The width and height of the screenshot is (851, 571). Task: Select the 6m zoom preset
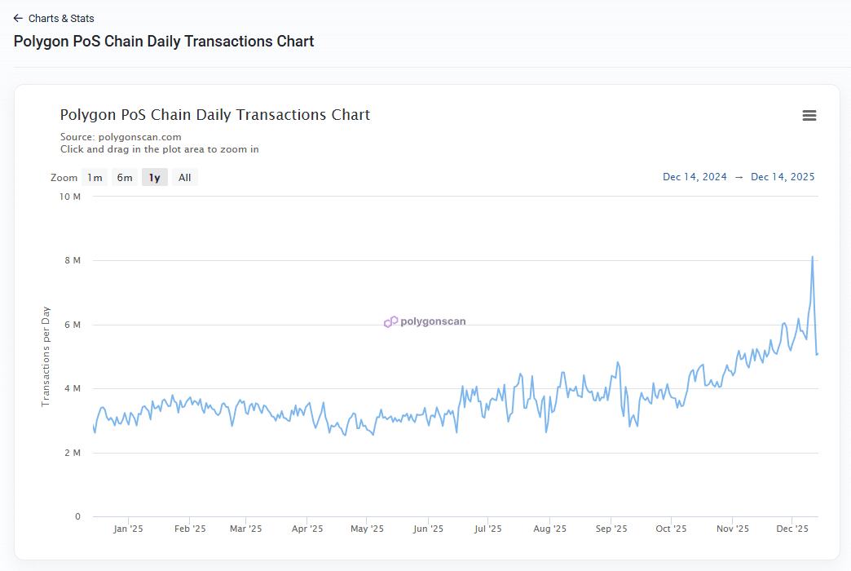pyautogui.click(x=124, y=176)
